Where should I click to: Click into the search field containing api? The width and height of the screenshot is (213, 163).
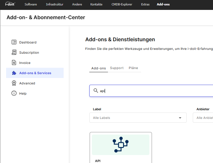pyautogui.click(x=151, y=91)
